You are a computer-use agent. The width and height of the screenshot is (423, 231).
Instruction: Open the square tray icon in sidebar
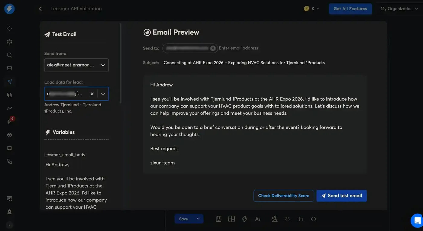coord(9,148)
